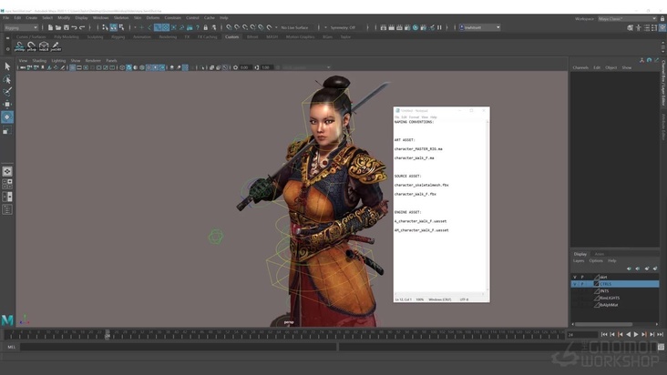Click create new layer icon in Layer Editor
Screen dimensions: 667x375
[x=647, y=269]
